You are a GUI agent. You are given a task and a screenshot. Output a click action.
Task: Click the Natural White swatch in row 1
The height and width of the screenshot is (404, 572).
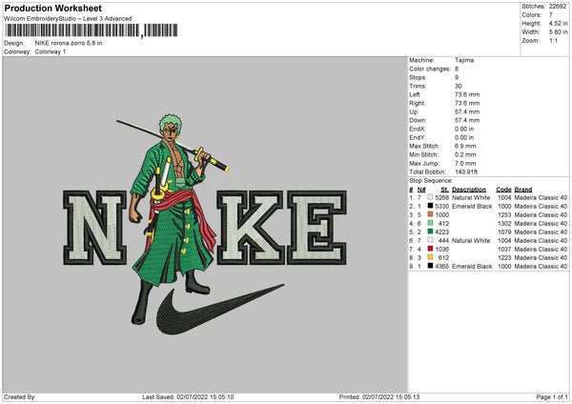[430, 197]
